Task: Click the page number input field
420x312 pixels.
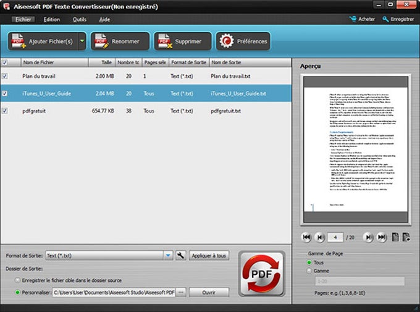Action: (335, 237)
